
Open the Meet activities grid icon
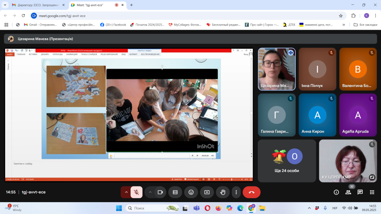coord(372,192)
